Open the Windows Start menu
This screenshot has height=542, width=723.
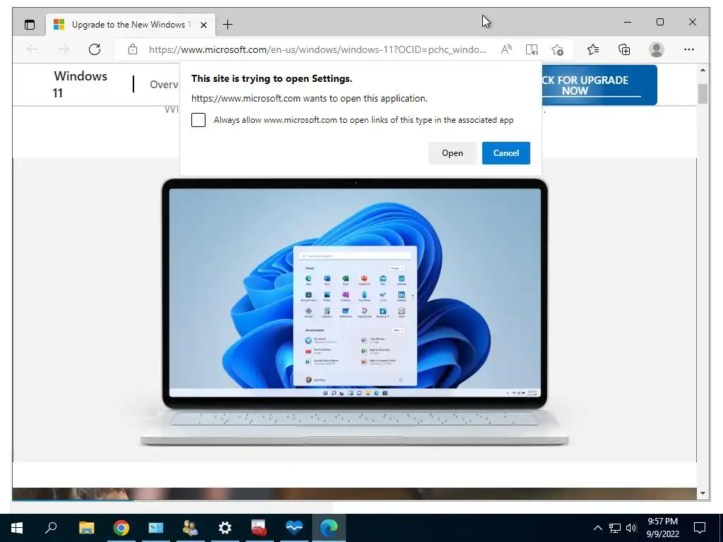point(17,528)
